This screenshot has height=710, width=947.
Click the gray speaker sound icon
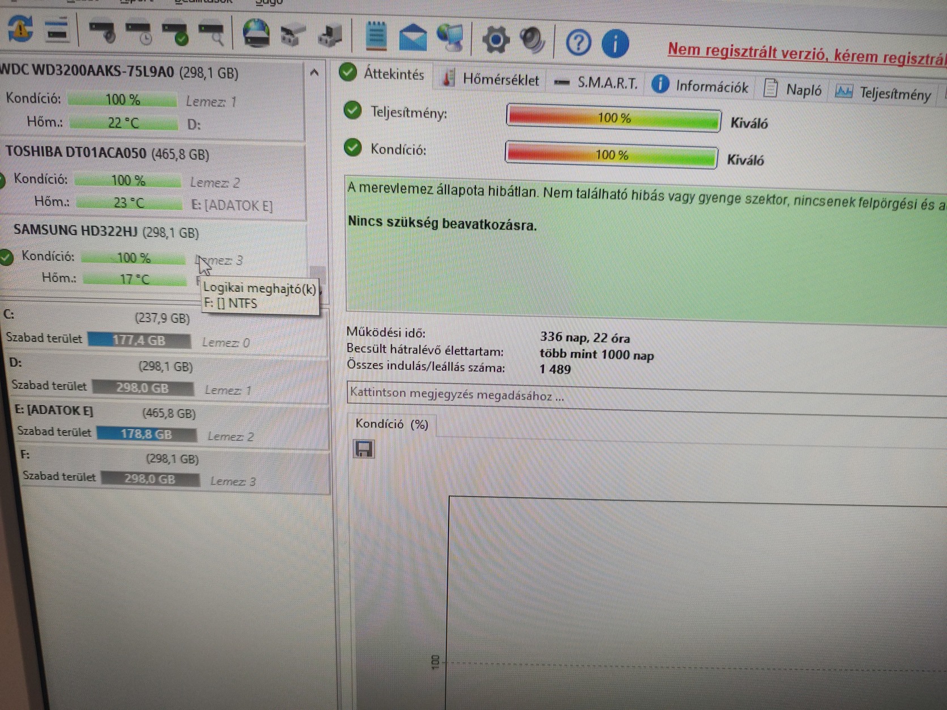pyautogui.click(x=532, y=40)
